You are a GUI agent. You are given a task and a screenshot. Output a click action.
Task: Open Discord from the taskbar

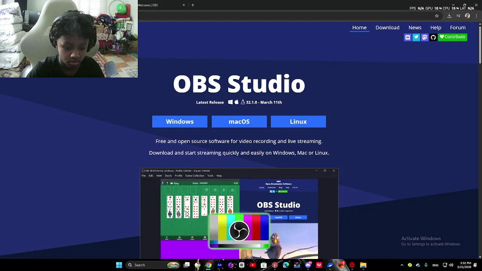pyautogui.click(x=308, y=265)
